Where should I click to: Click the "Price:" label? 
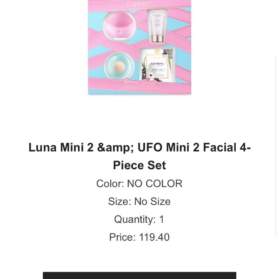coord(122,237)
